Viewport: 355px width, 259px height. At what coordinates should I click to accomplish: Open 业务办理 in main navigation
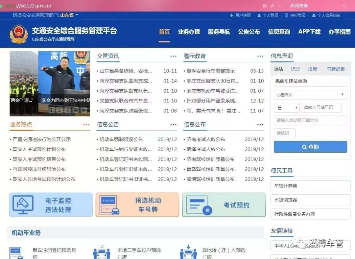point(189,32)
